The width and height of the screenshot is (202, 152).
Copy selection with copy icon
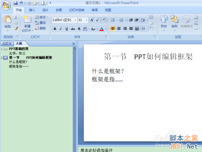(16, 23)
